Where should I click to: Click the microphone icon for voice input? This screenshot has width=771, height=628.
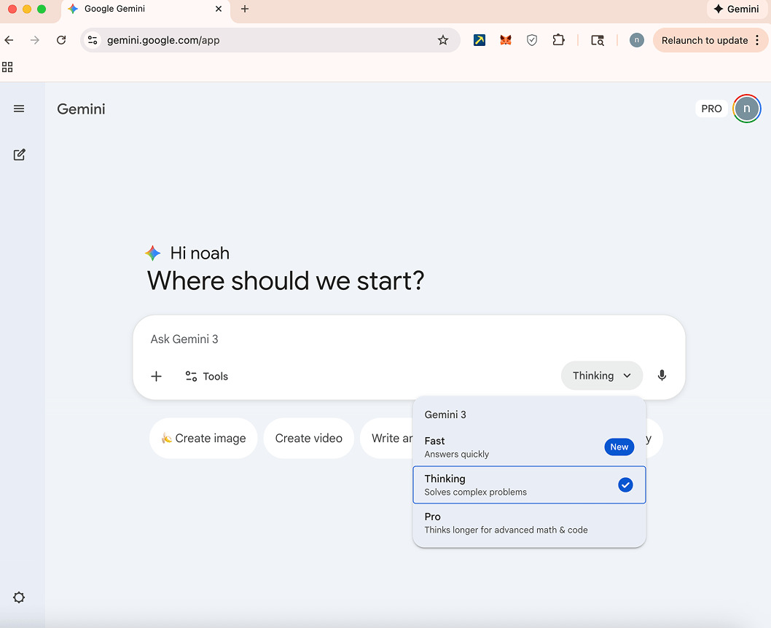(x=662, y=375)
